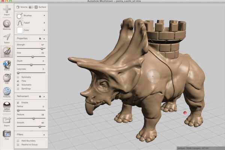This screenshot has width=225, height=150.
Task: Click the Filters section header
Action: tap(31, 135)
